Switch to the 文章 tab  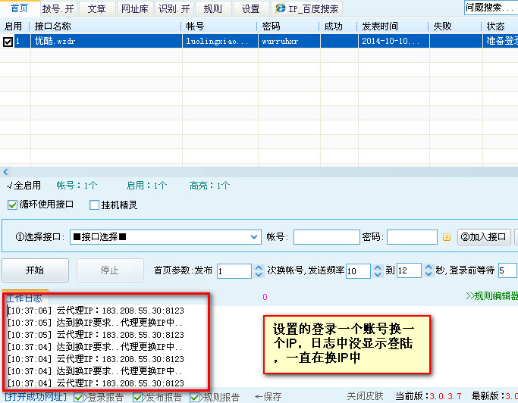point(96,9)
